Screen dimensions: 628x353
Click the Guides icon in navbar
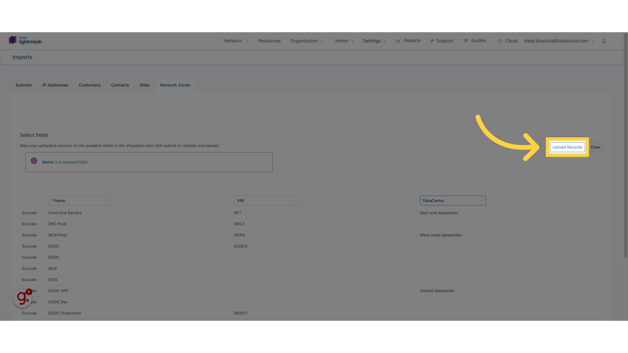(x=465, y=41)
